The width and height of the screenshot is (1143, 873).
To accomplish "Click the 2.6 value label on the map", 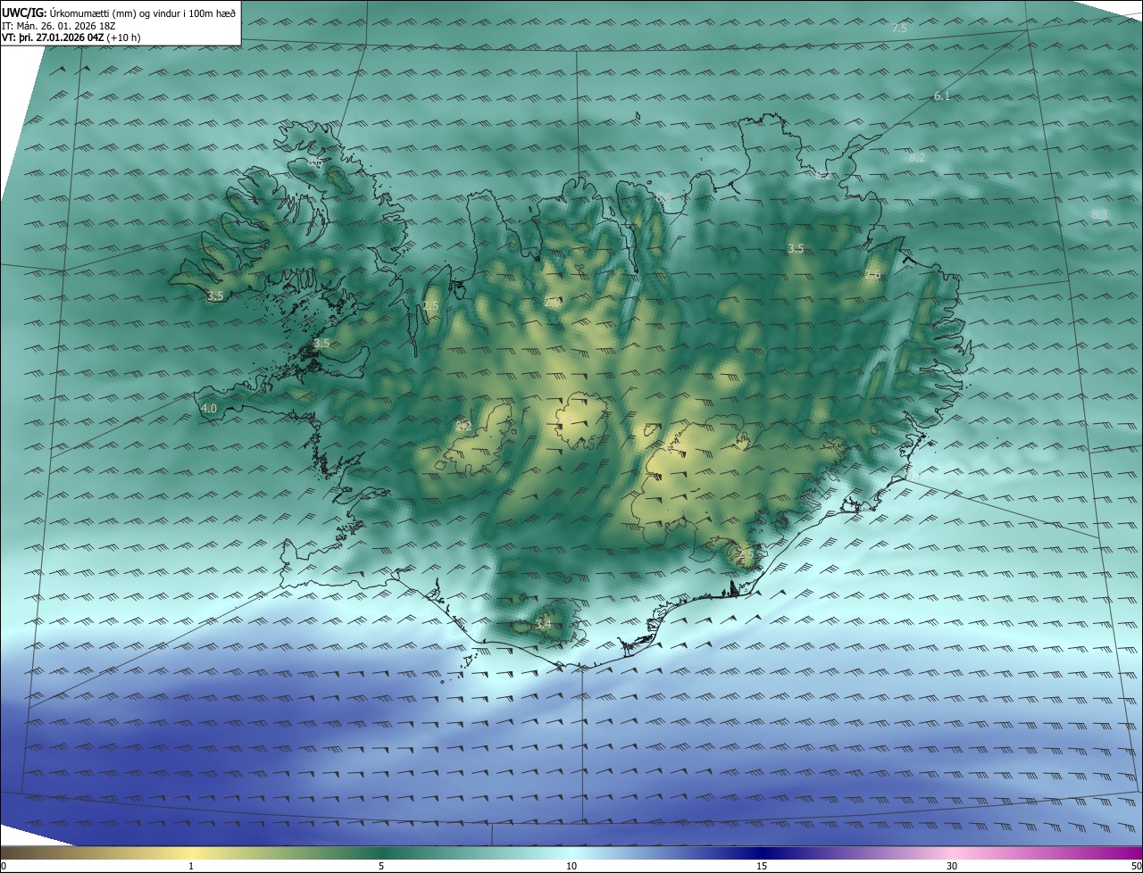I will coord(872,275).
